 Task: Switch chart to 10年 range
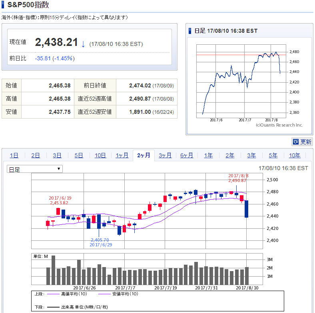pos(295,155)
